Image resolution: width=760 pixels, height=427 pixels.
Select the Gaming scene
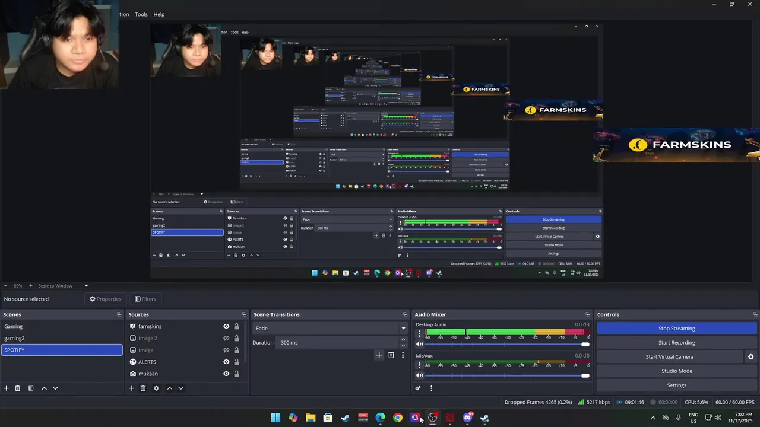coord(62,326)
